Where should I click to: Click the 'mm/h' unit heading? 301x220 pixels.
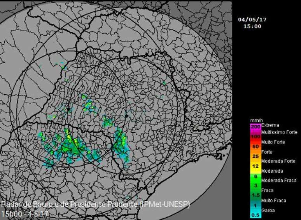click(255, 120)
